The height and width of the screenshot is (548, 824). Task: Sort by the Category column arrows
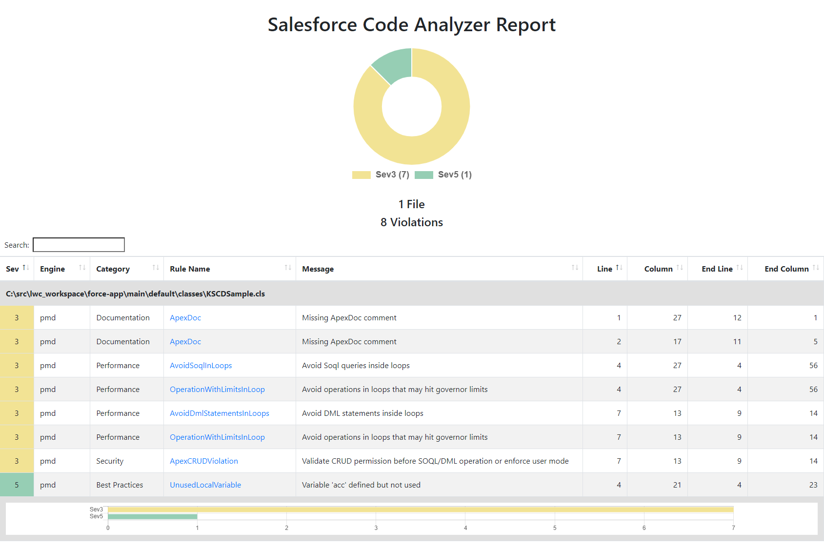(x=156, y=268)
